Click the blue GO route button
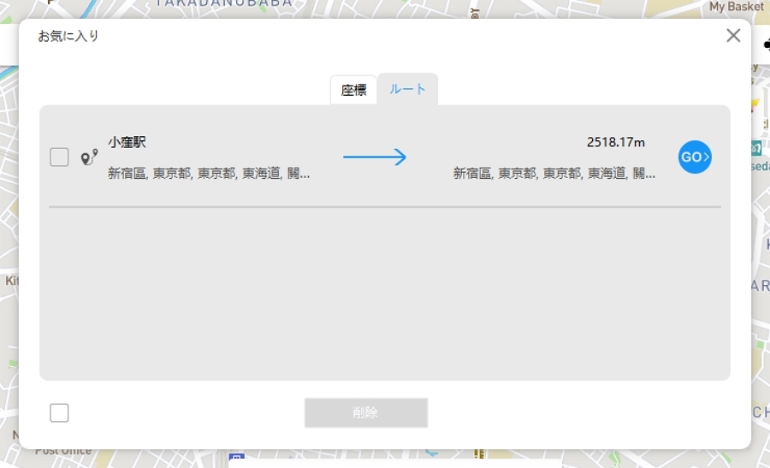 pyautogui.click(x=695, y=157)
